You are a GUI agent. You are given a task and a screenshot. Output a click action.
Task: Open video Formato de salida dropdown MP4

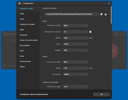click(x=75, y=25)
